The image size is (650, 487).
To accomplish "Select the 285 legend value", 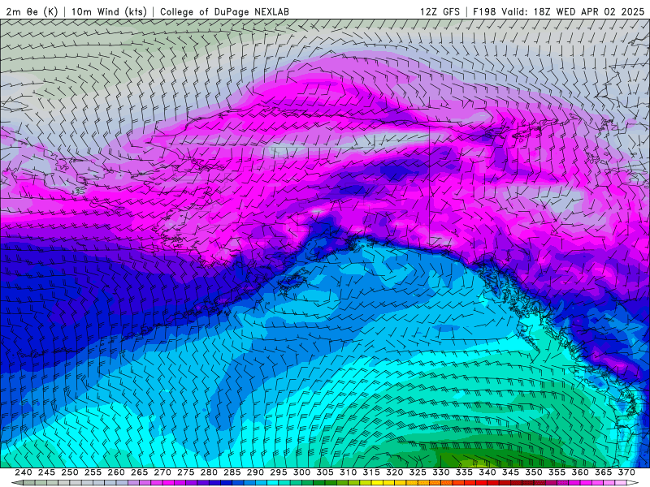I will 232,472.
